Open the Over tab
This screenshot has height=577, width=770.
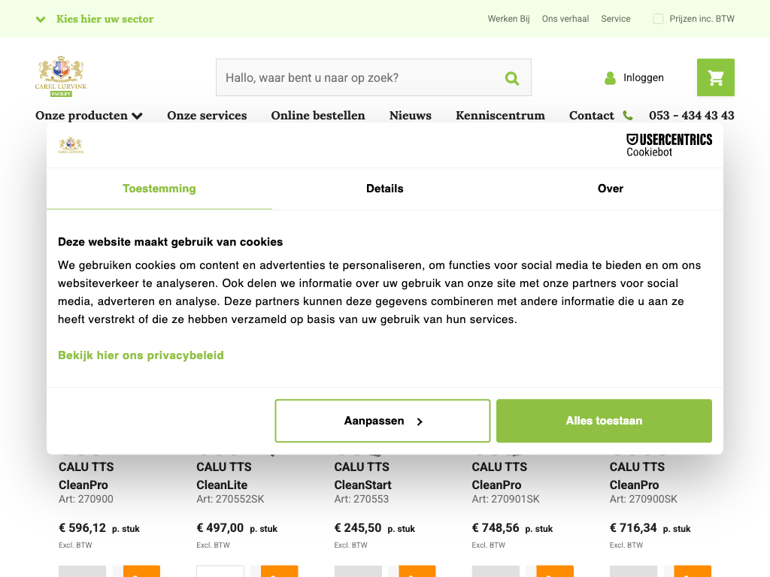(x=610, y=189)
